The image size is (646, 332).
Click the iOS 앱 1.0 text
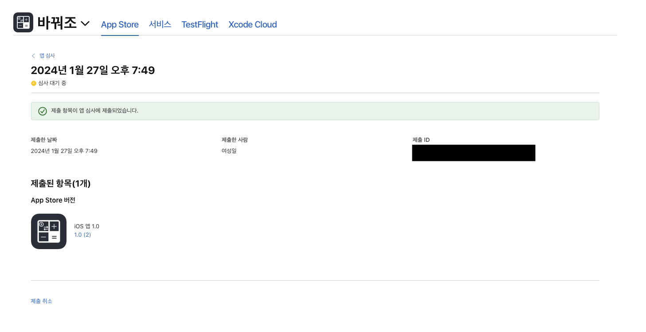pos(86,227)
